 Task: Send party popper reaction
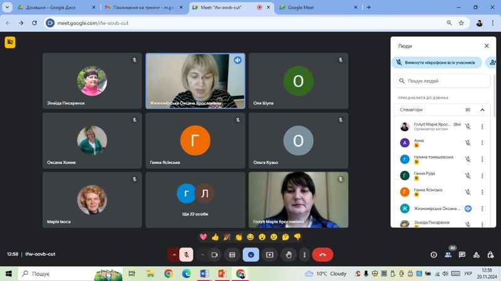pos(227,237)
